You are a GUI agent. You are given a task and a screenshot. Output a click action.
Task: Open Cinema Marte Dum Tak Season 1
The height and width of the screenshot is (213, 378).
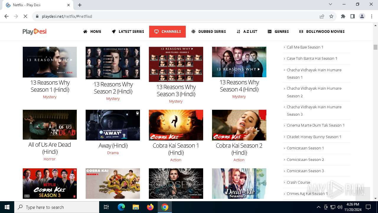(316, 125)
